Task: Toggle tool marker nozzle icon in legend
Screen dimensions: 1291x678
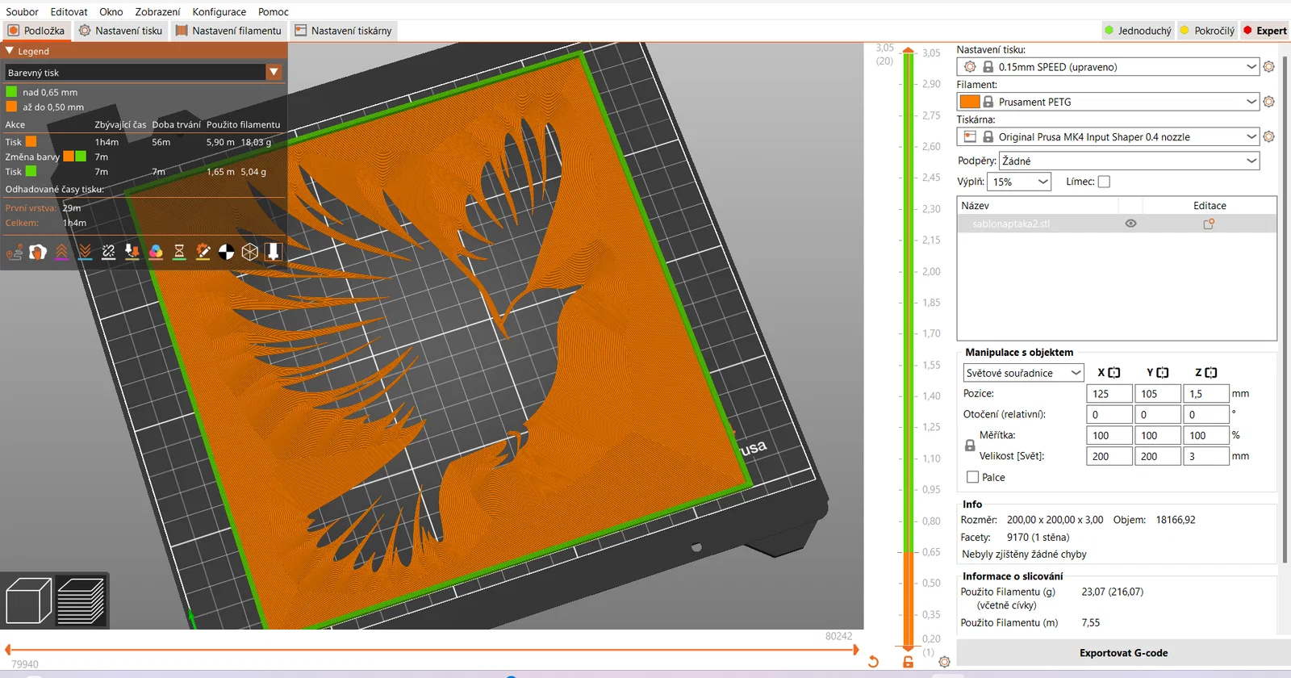Action: pyautogui.click(x=274, y=253)
